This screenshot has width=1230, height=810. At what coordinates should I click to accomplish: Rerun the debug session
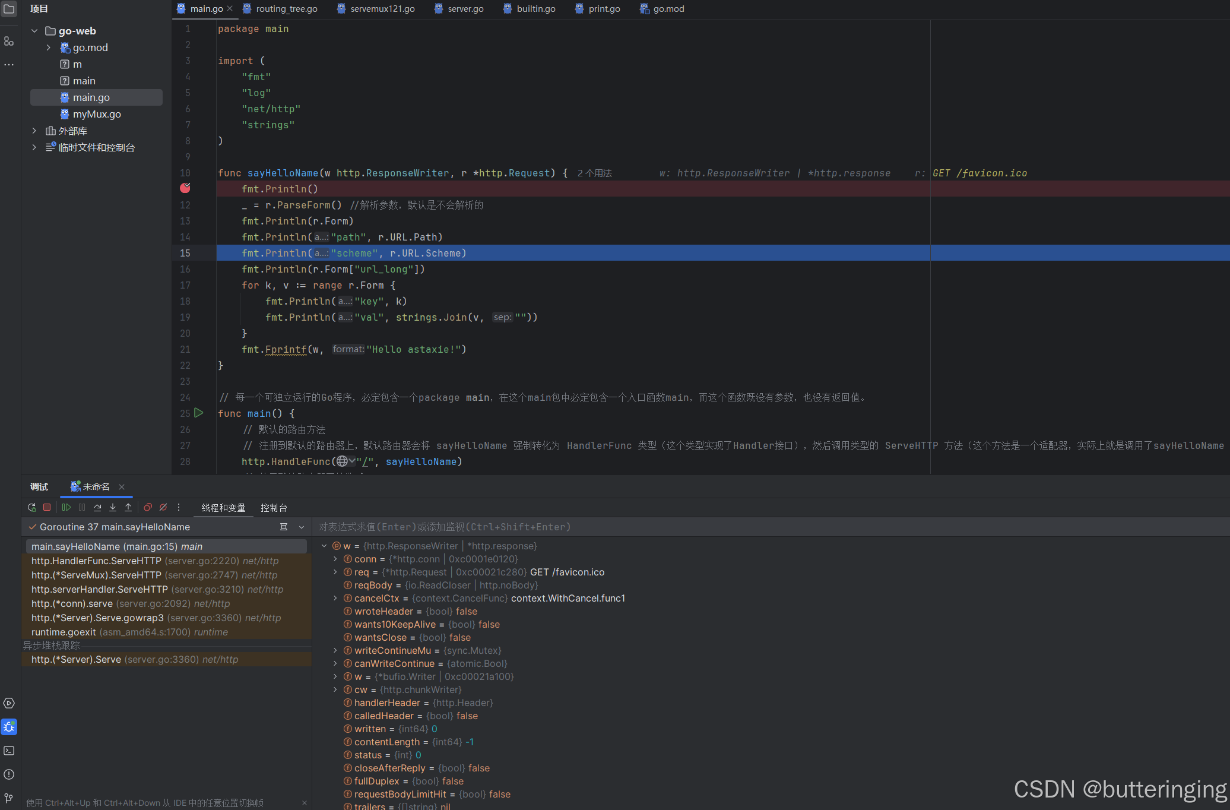click(31, 508)
